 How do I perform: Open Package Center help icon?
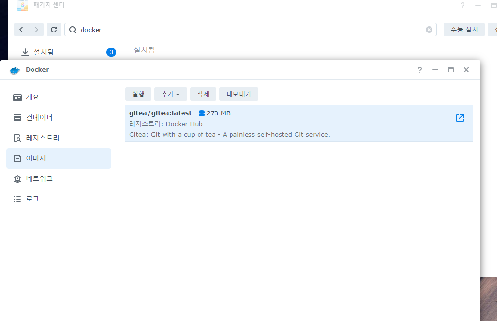[x=463, y=5]
